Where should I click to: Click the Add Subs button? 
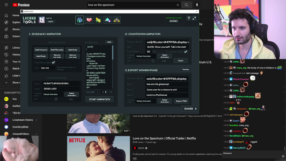click(x=72, y=50)
